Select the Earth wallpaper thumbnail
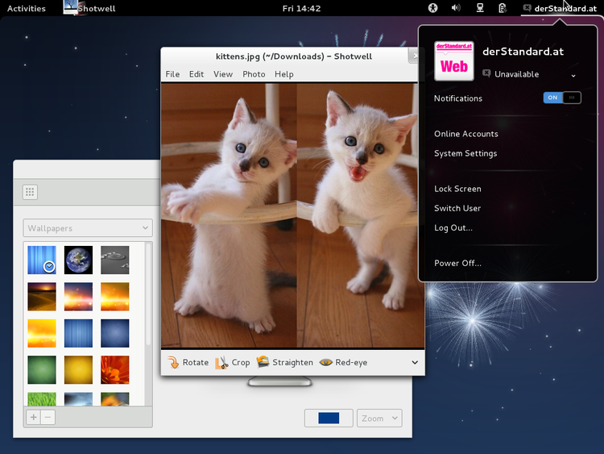The width and height of the screenshot is (604, 454). [x=78, y=260]
